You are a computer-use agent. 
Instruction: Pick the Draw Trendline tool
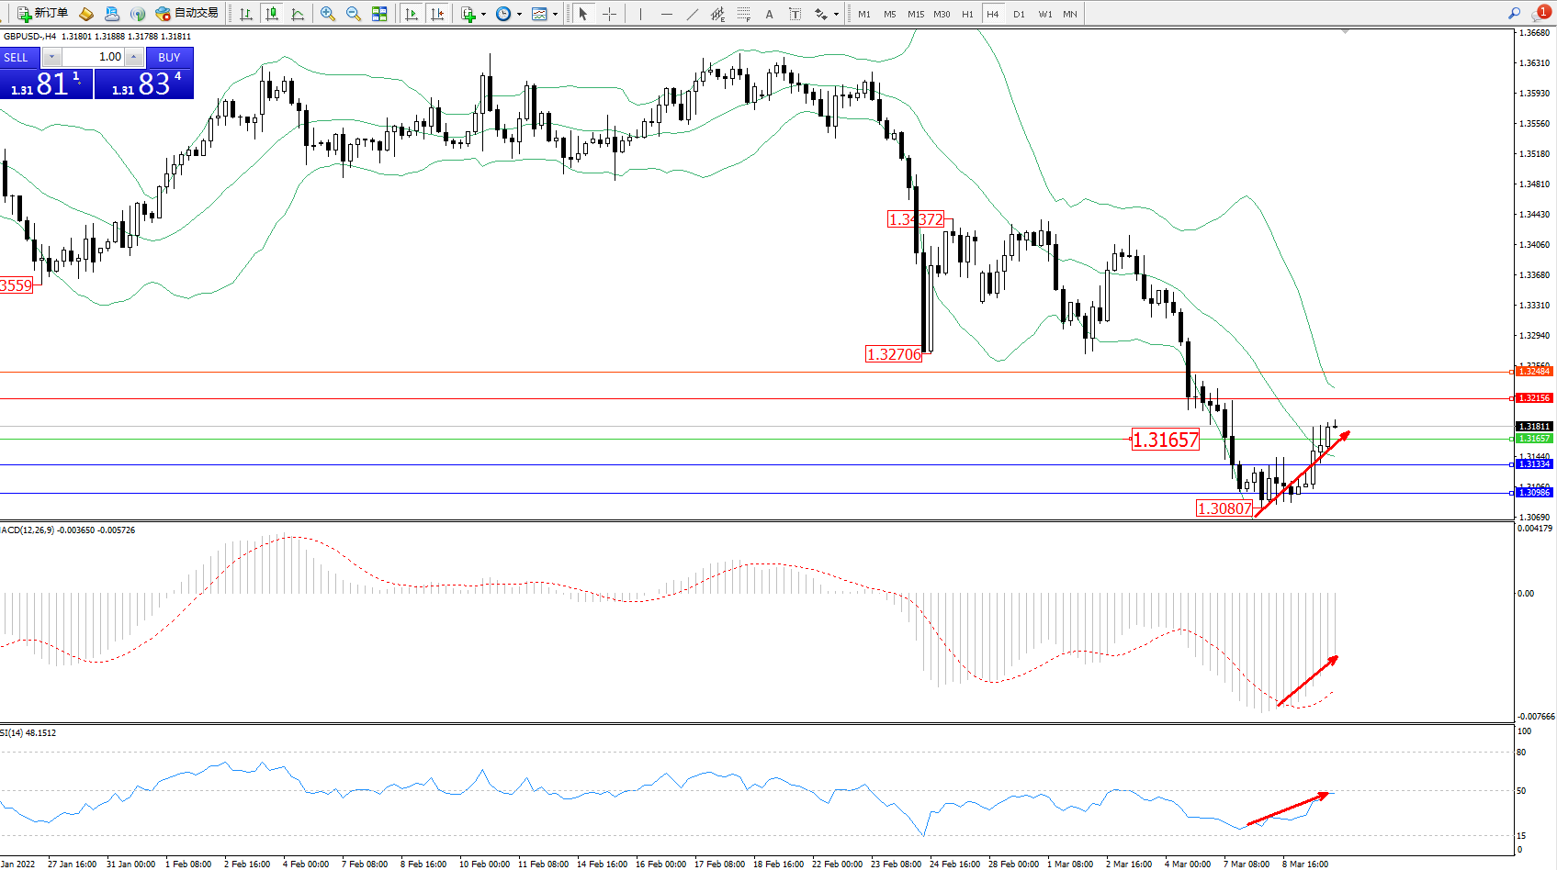point(693,14)
